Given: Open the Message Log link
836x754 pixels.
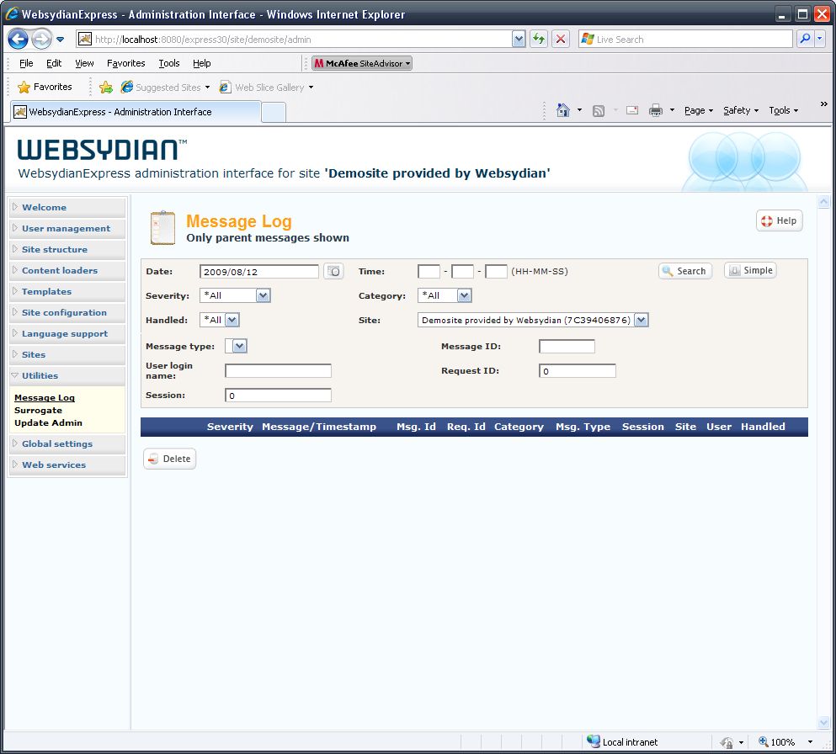Looking at the screenshot, I should click(45, 397).
